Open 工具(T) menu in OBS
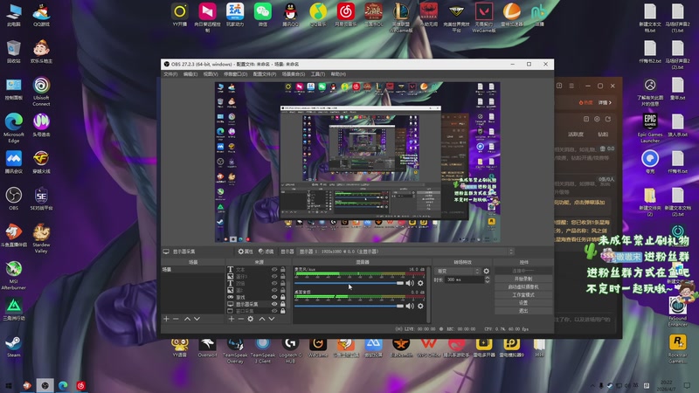This screenshot has height=393, width=699. point(318,74)
